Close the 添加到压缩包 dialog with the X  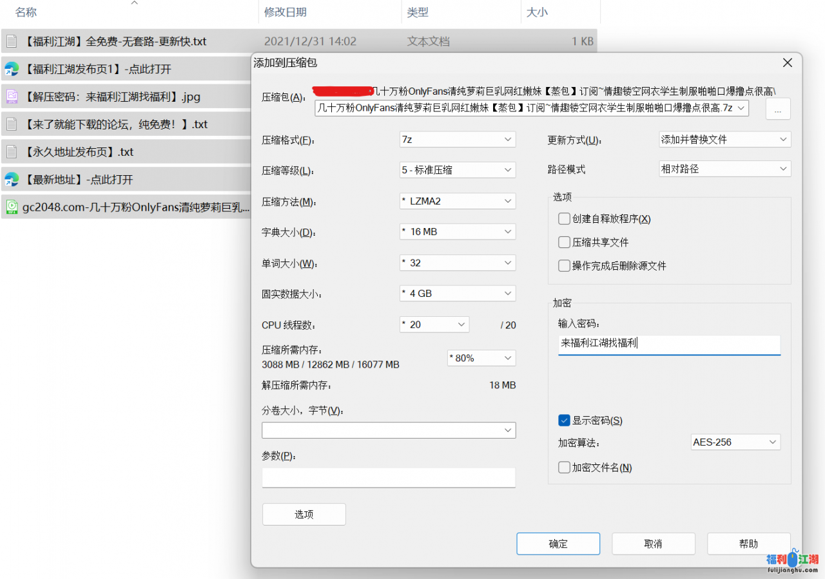[787, 63]
